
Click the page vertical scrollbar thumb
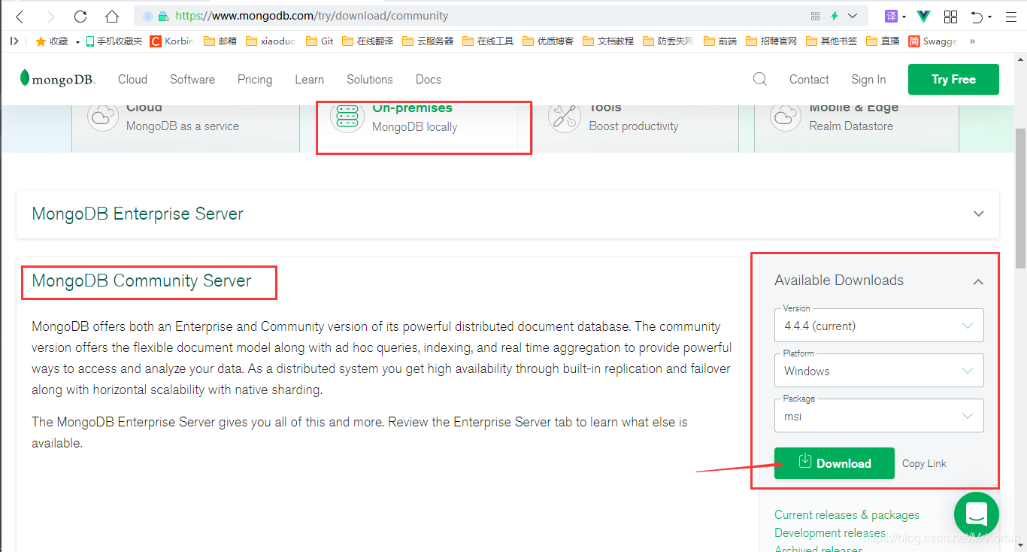(1020, 199)
